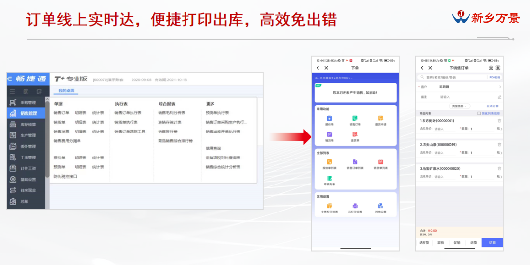Click 含税单价 field for 东方树叶
This screenshot has width=530, height=265.
[446, 129]
